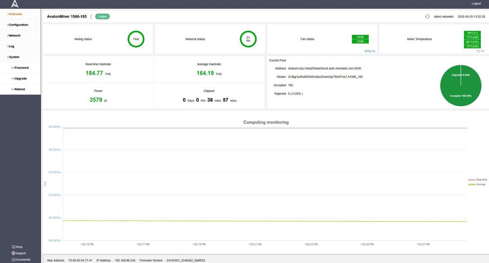
Task: Switch temperature units via °C /°F toggle
Action: point(480,51)
